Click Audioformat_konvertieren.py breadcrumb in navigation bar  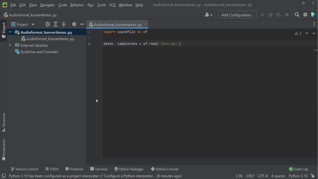pyautogui.click(x=30, y=15)
